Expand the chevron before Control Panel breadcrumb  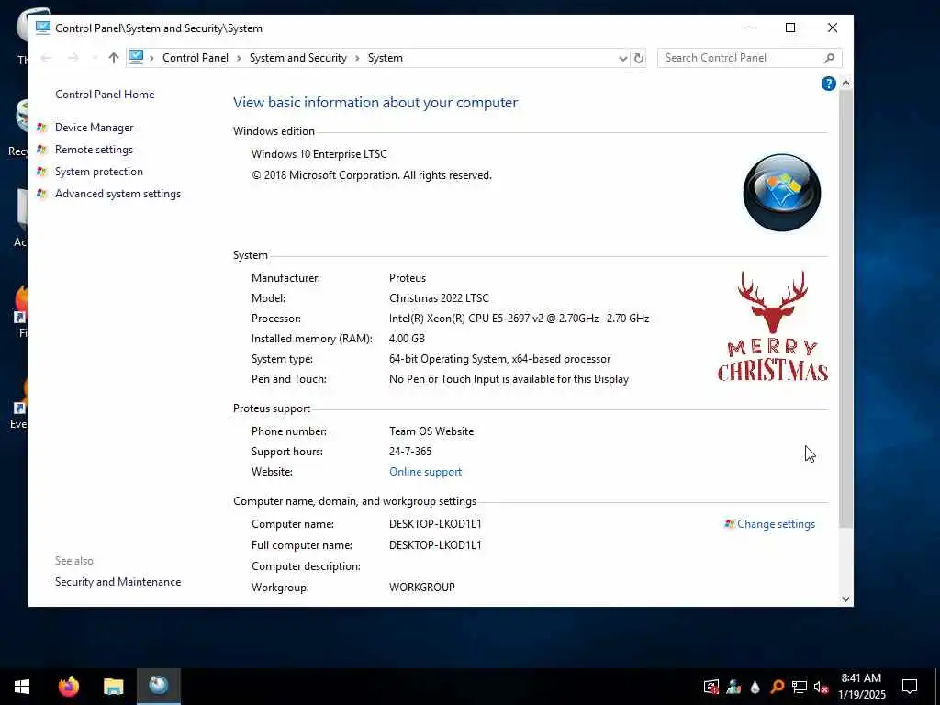pyautogui.click(x=151, y=58)
